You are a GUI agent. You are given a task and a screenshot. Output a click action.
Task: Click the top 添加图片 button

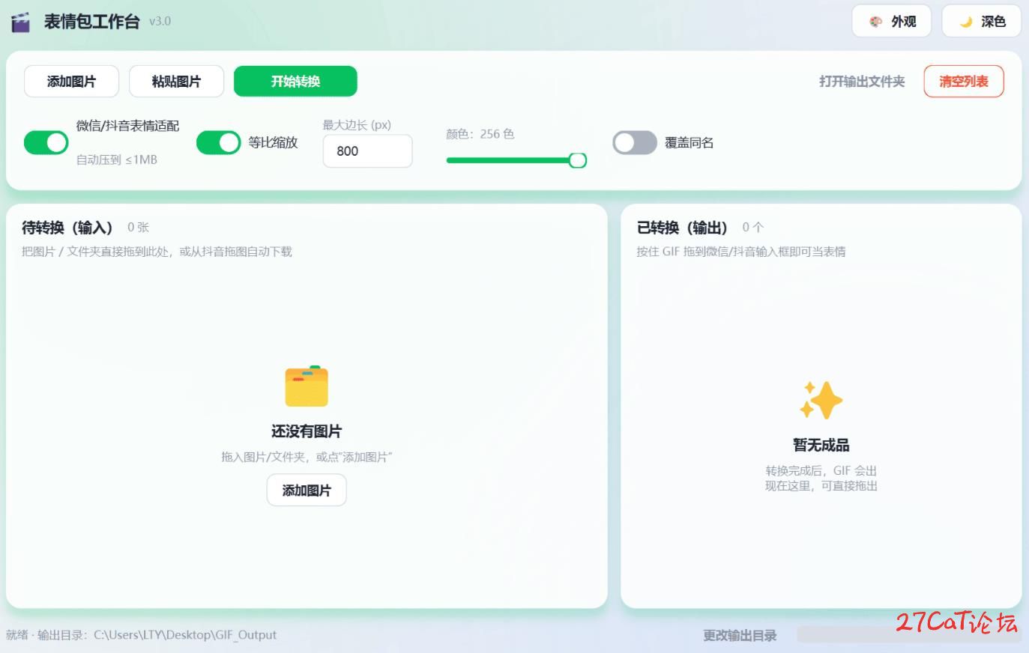coord(71,81)
